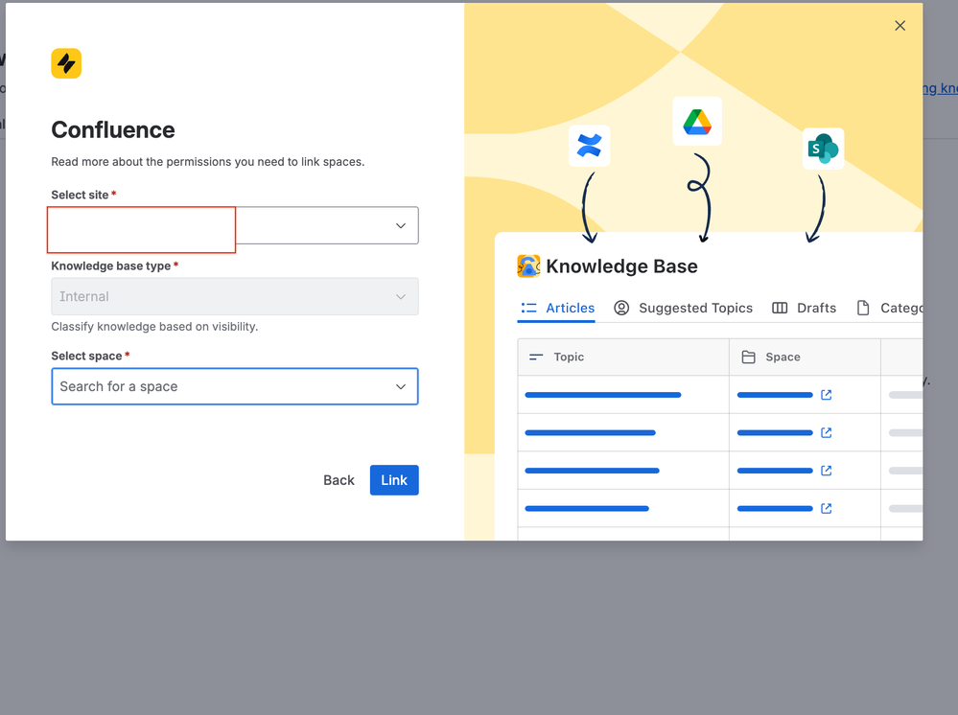Click the SharePoint icon in illustration
The width and height of the screenshot is (958, 715).
tap(823, 149)
